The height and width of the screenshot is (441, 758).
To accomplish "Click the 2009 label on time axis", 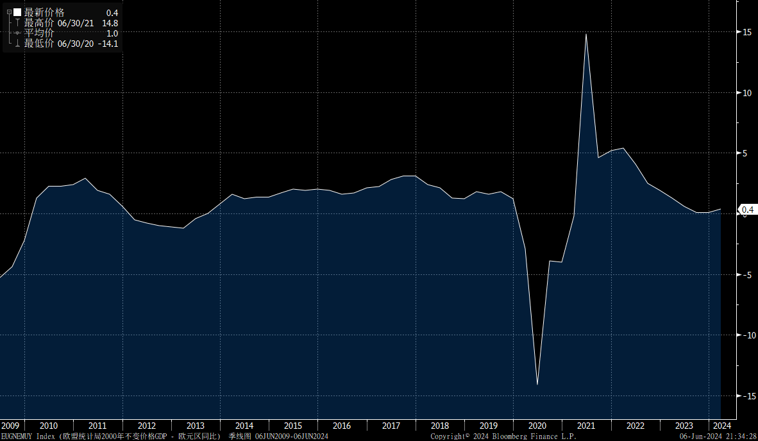I will [10, 426].
